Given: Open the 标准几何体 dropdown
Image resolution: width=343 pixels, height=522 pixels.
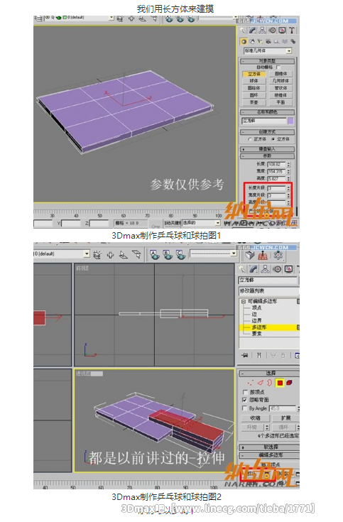Looking at the screenshot, I should coord(289,51).
